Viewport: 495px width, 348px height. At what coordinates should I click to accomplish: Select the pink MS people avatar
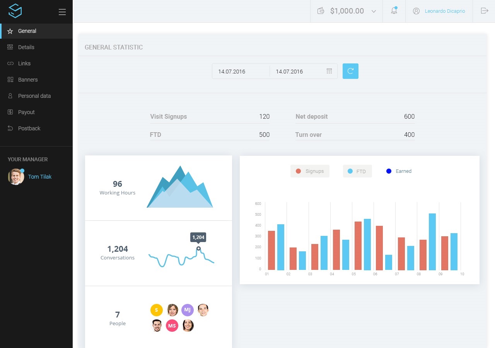pos(172,326)
